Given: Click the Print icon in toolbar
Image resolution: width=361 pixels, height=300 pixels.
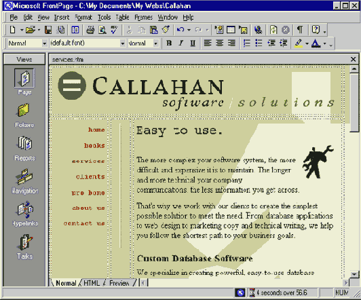Looking at the screenshot, I should click(90, 30).
